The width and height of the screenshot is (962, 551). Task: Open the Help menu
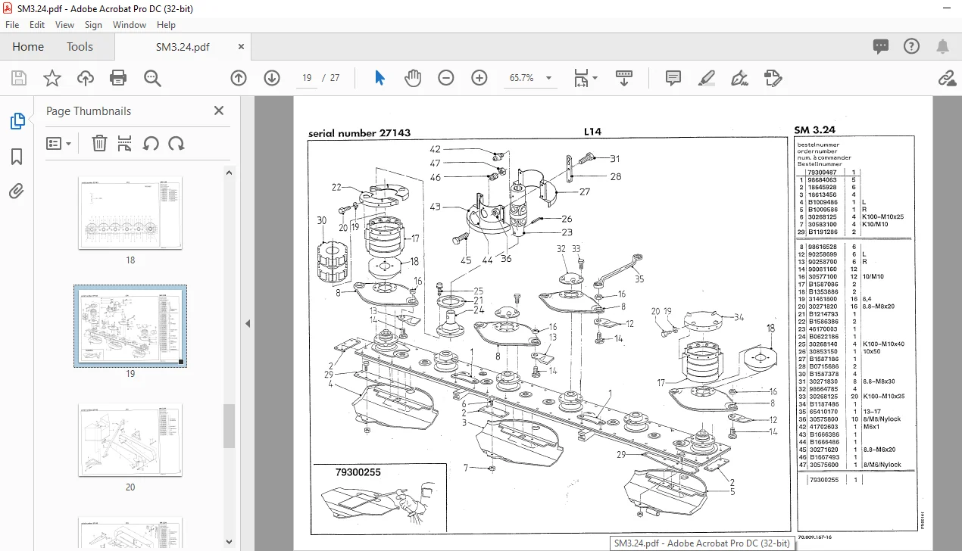(166, 25)
